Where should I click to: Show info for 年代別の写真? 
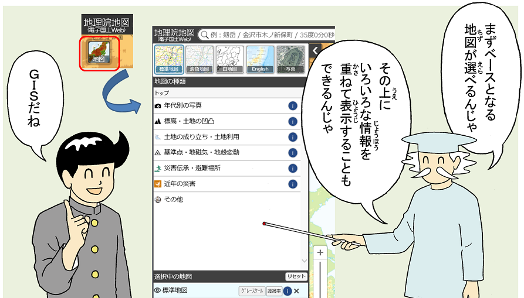(293, 106)
